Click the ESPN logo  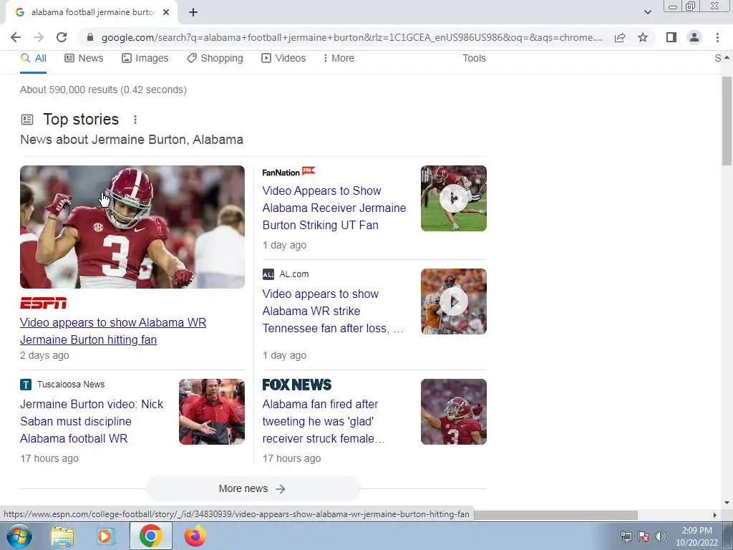(x=43, y=303)
